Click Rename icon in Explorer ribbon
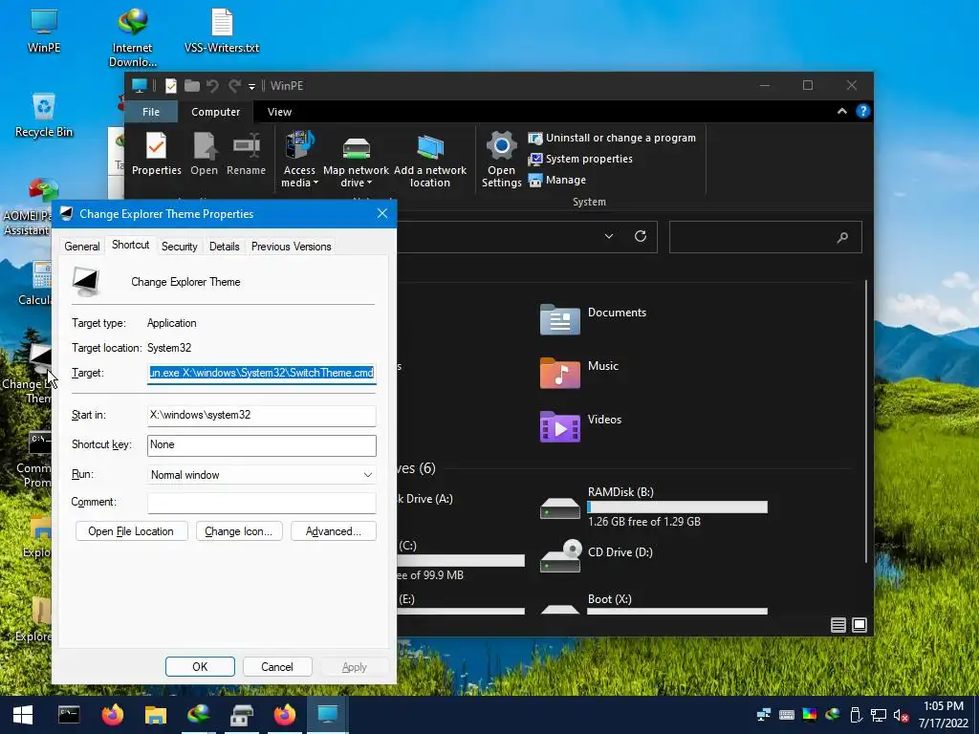Viewport: 979px width, 734px height. (x=246, y=154)
